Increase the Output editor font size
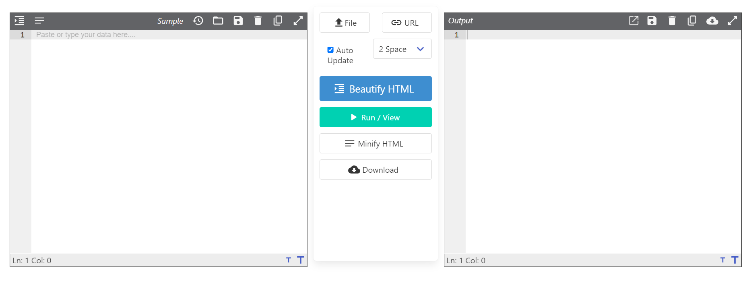The width and height of the screenshot is (753, 281). [735, 260]
